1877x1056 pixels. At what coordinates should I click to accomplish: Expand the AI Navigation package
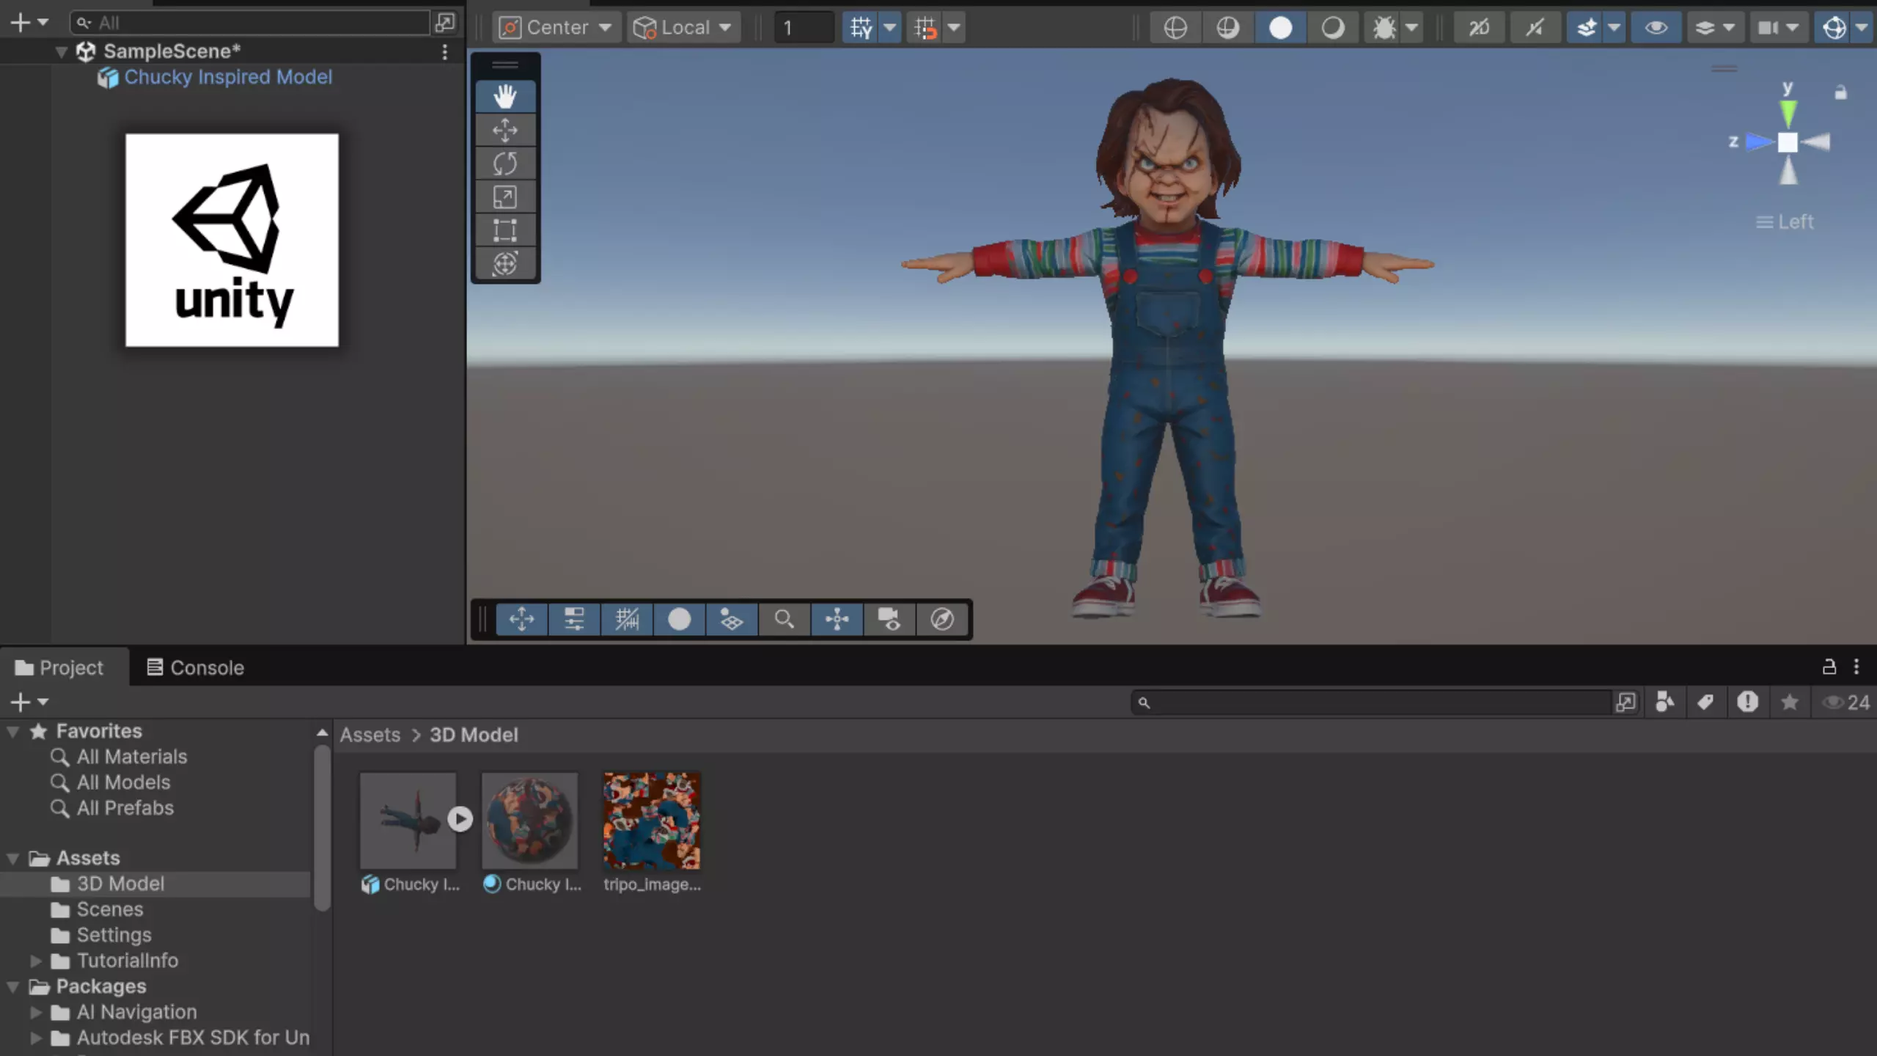[x=35, y=1012]
